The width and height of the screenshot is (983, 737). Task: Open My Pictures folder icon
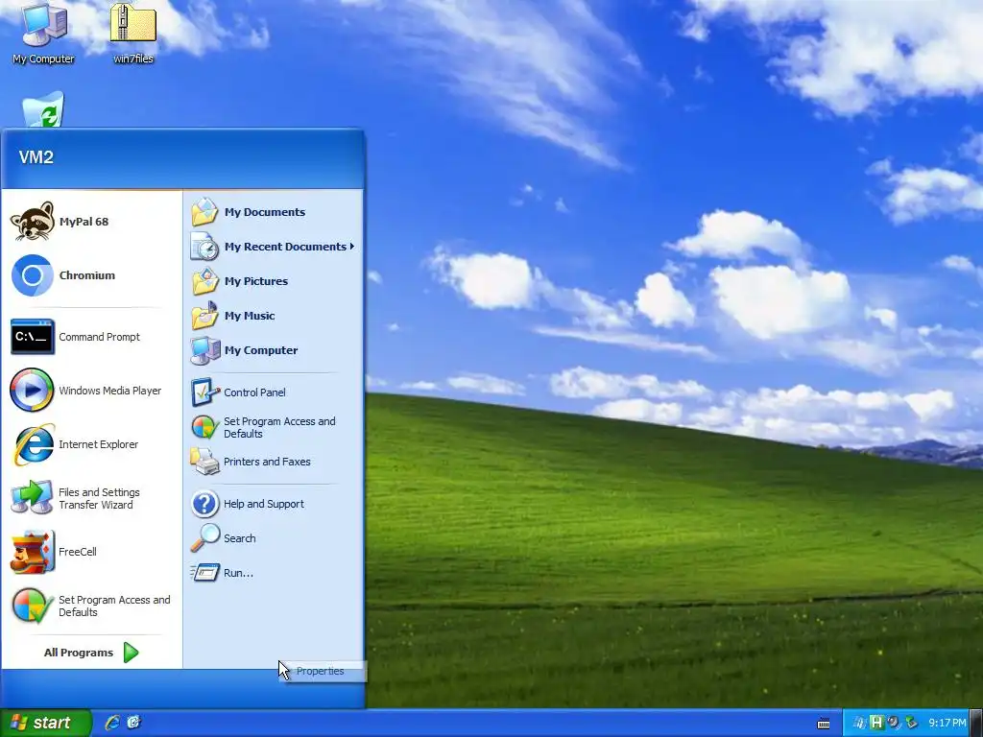coord(205,281)
